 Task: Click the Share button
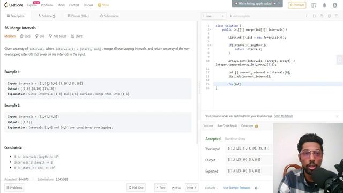point(77,36)
